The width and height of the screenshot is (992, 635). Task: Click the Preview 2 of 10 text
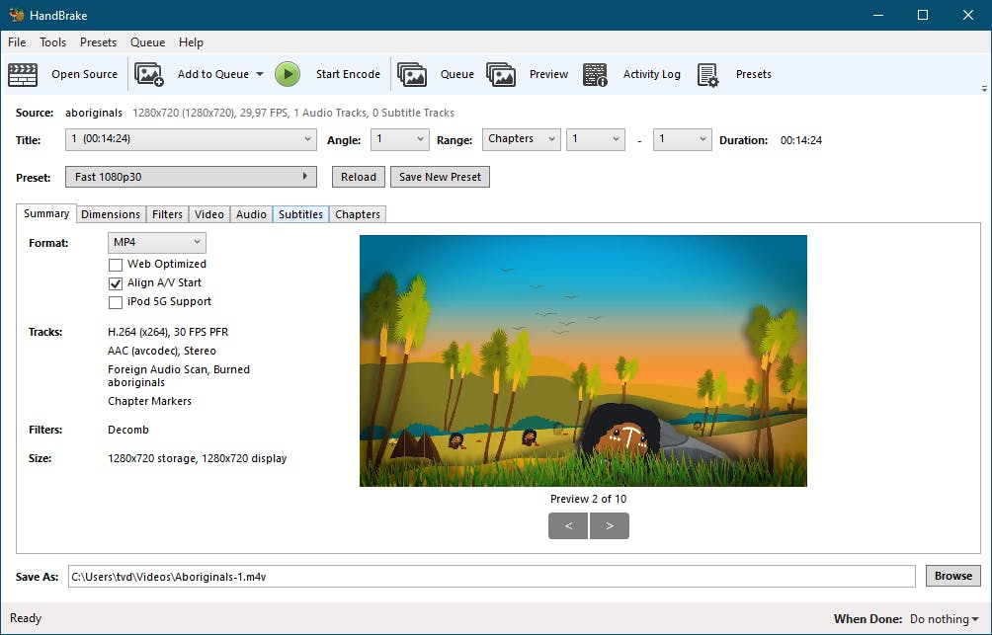click(588, 499)
